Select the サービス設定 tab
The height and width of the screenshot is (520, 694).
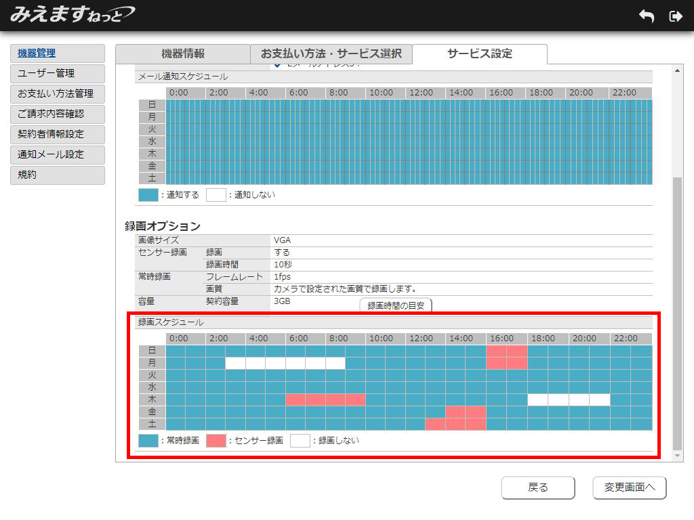479,54
